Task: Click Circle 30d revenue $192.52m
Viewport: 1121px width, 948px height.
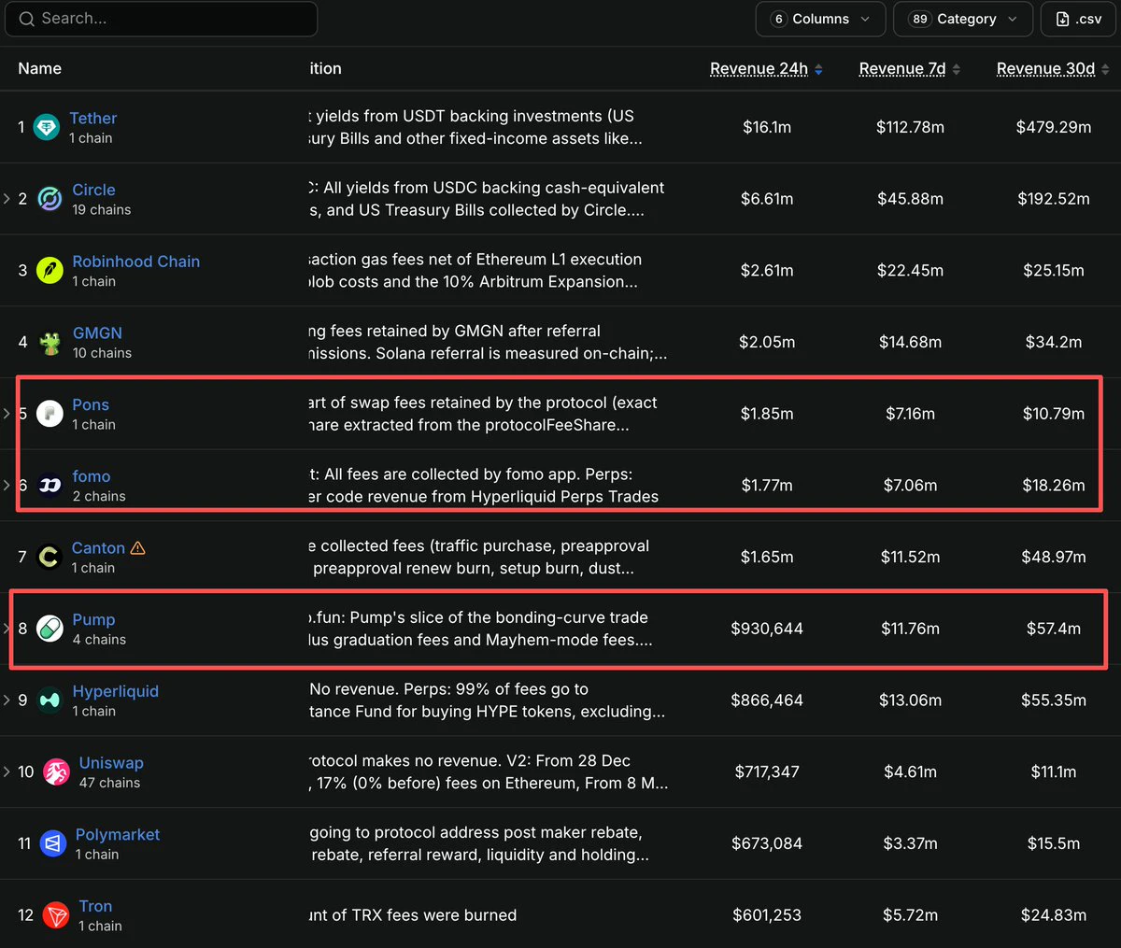Action: click(x=1054, y=199)
